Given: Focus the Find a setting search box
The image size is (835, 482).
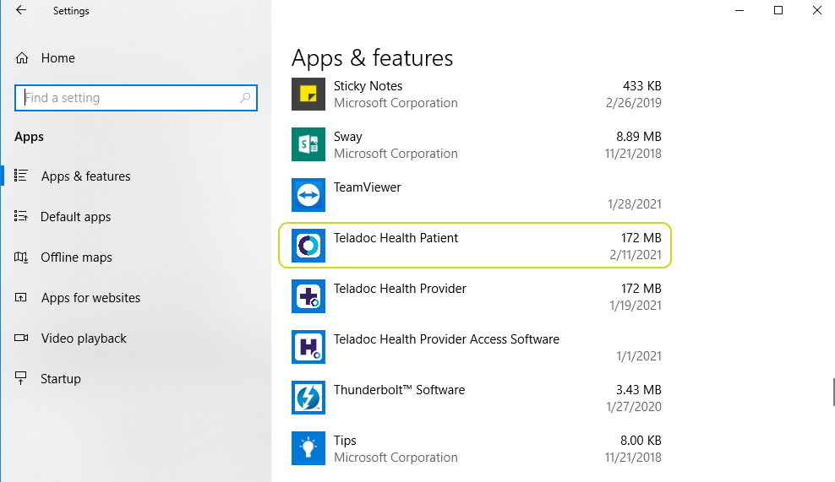Looking at the screenshot, I should click(136, 98).
